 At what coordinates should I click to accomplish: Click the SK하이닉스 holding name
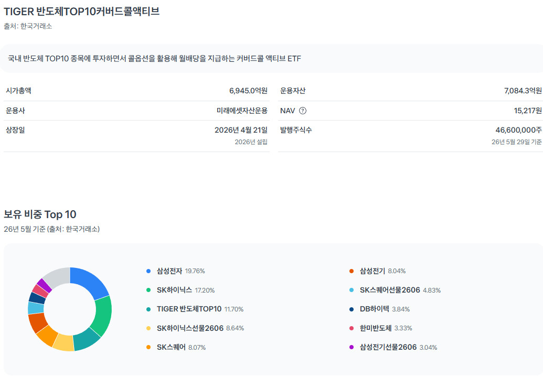174,290
